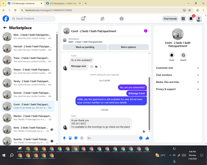Open the Facebook logo home link

[x=6, y=19]
